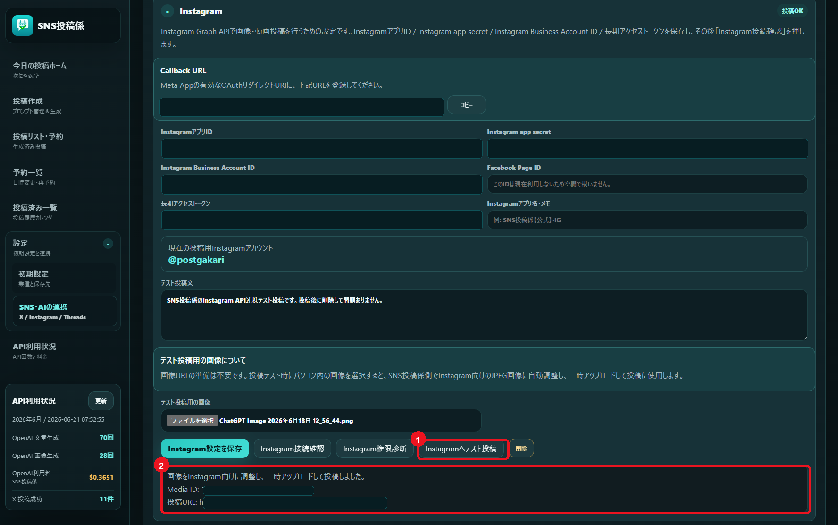Click the Instagram app secret field
Screen dimensions: 838x525
[x=647, y=149]
